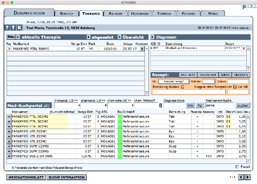This screenshot has height=184, width=257.
Task: Expand the arrow before abgesetzt
Action: (x=89, y=37)
